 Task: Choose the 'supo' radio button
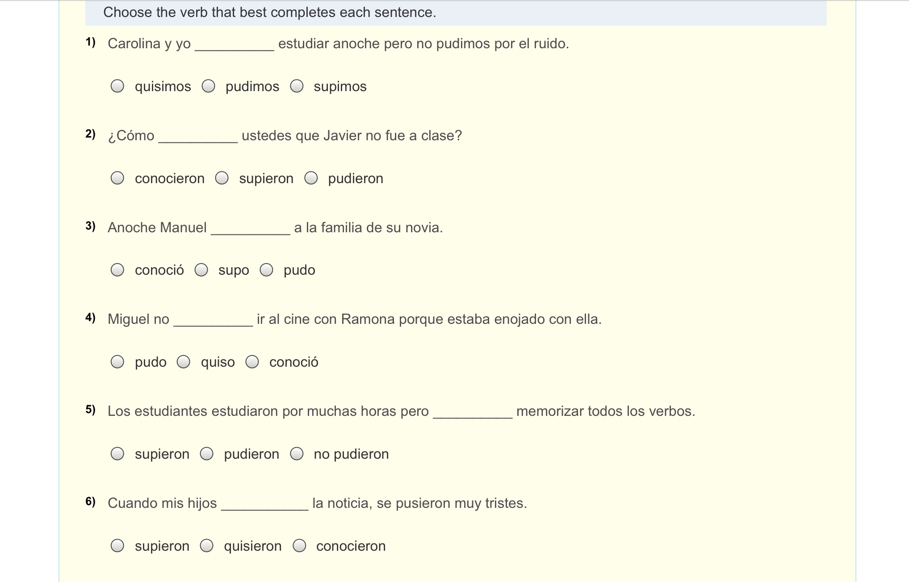(201, 270)
